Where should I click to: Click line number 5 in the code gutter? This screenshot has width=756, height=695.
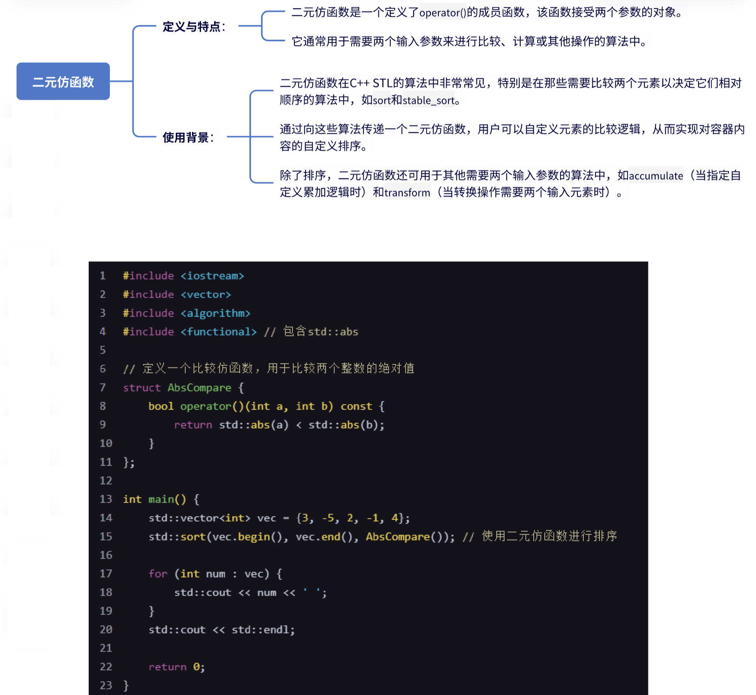pyautogui.click(x=103, y=350)
